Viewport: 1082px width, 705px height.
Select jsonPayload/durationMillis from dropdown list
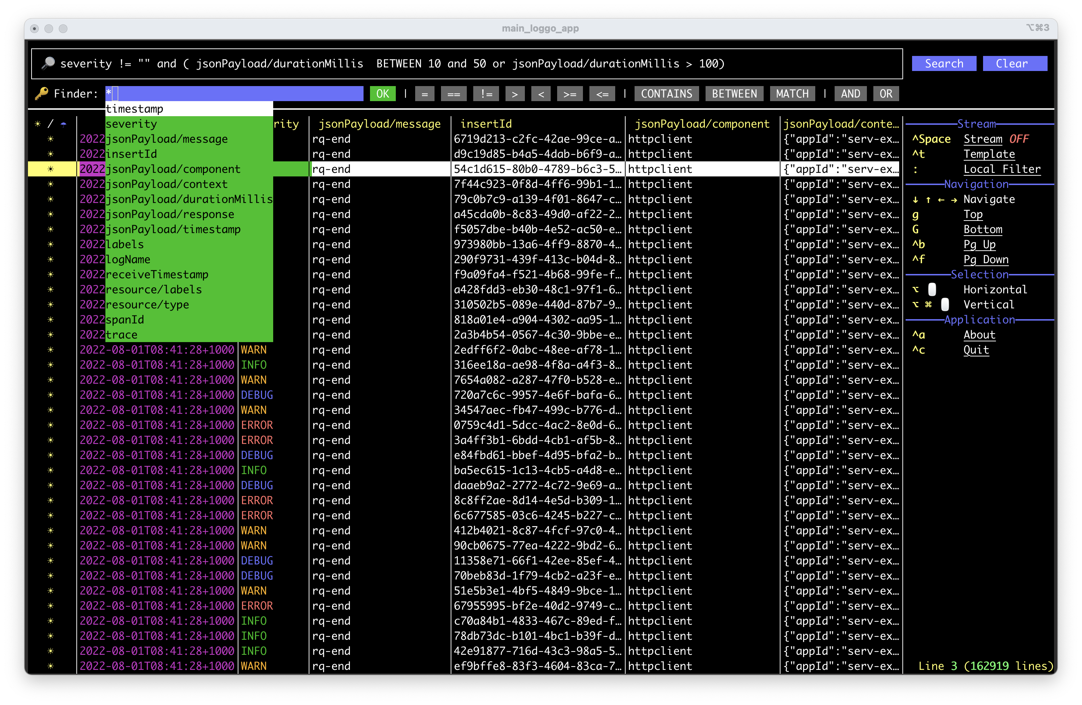[x=189, y=199]
